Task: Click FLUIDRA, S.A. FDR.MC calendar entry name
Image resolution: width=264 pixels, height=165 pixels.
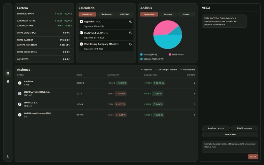Action: click(96, 33)
